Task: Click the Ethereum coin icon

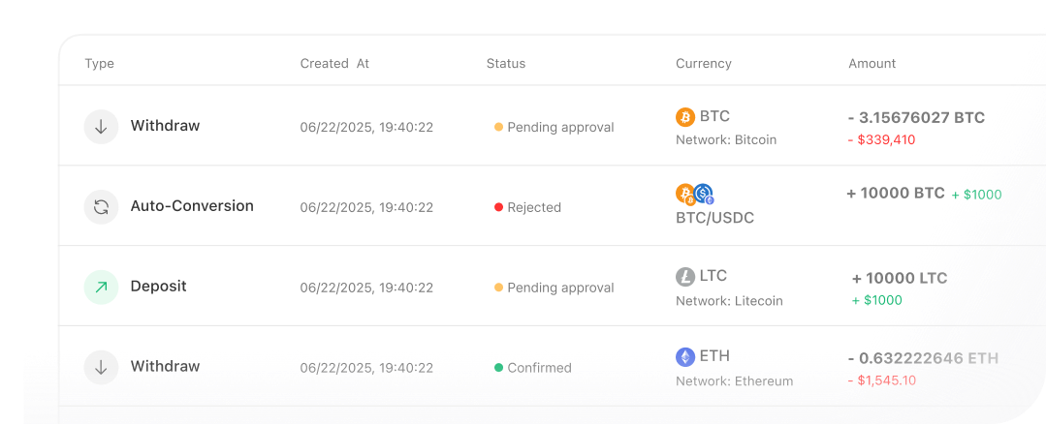Action: 685,357
